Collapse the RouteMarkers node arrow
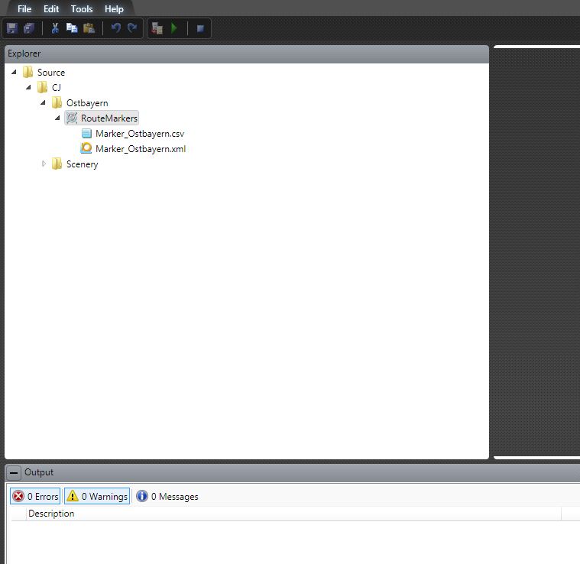 pyautogui.click(x=57, y=118)
